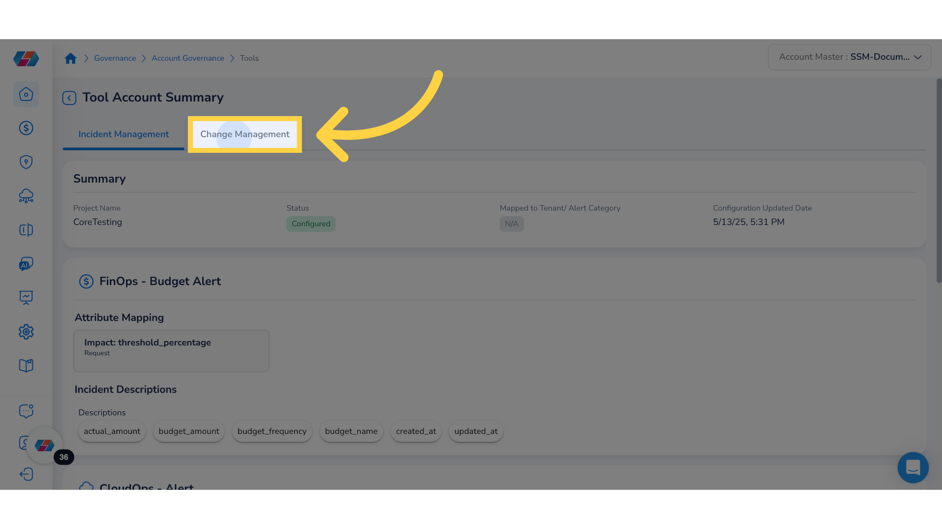Click the 5/13/25, 5:31 PM date value
Image resolution: width=942 pixels, height=529 pixels.
coord(749,222)
